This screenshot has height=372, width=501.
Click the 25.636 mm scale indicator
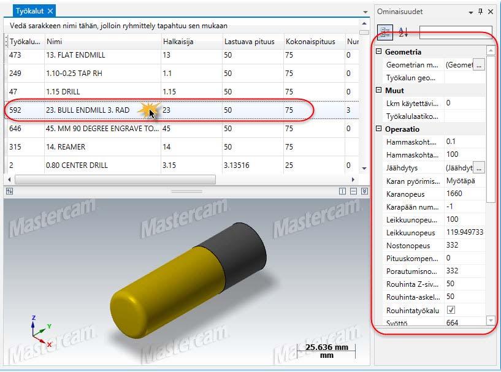coord(326,351)
